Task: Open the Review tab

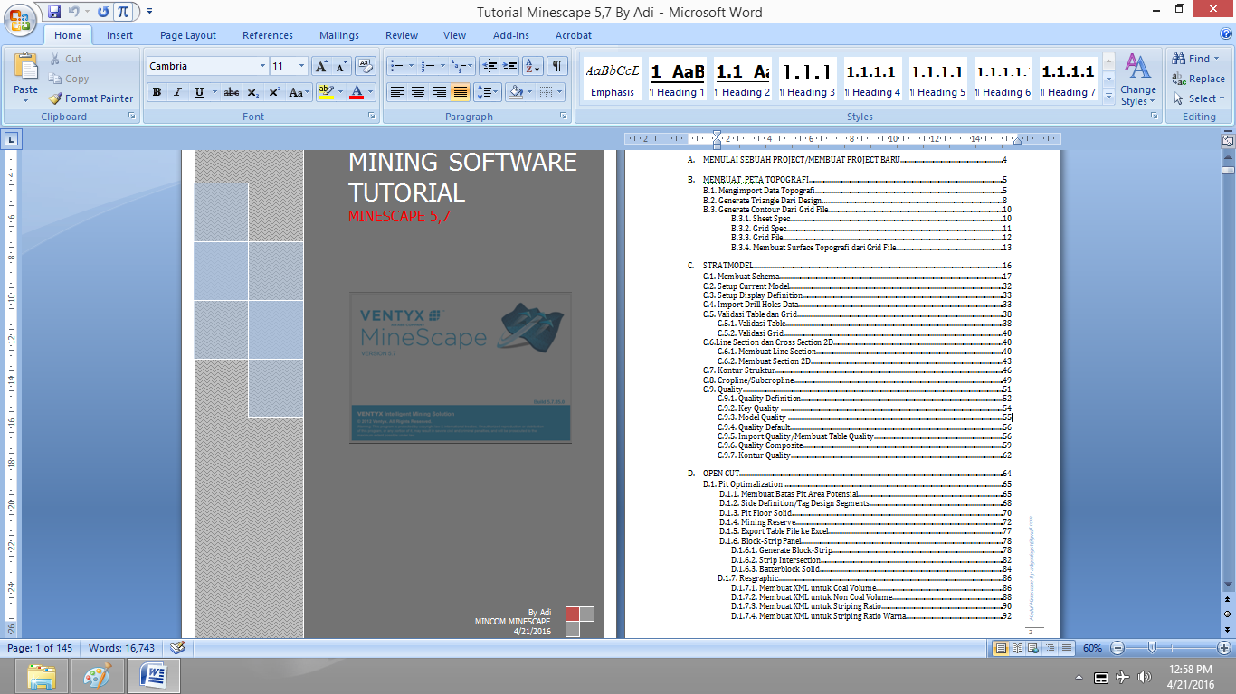Action: 402,35
